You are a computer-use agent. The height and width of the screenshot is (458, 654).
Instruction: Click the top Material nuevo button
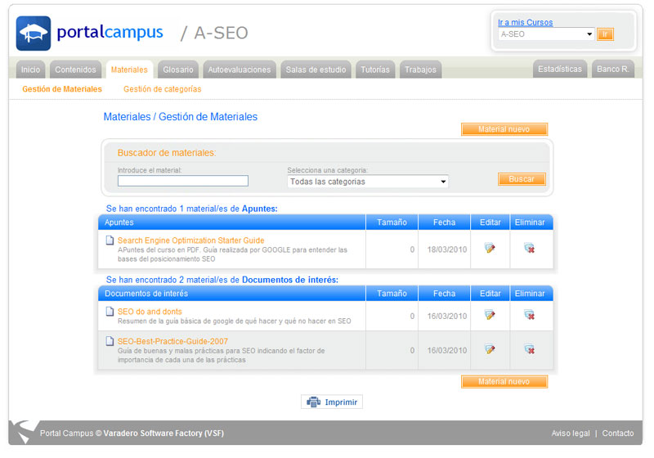pyautogui.click(x=504, y=129)
